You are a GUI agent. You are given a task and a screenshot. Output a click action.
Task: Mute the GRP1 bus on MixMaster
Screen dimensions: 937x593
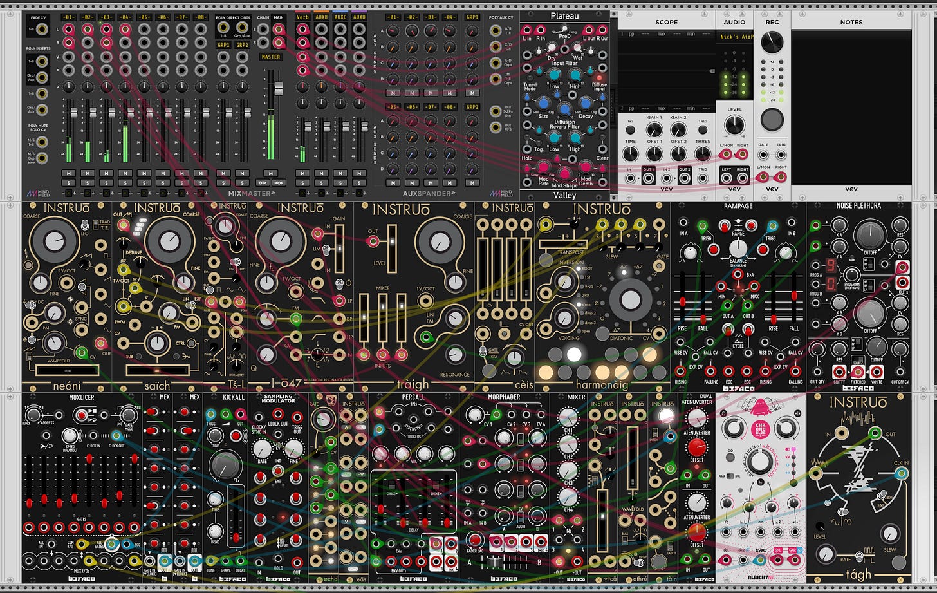tap(223, 173)
